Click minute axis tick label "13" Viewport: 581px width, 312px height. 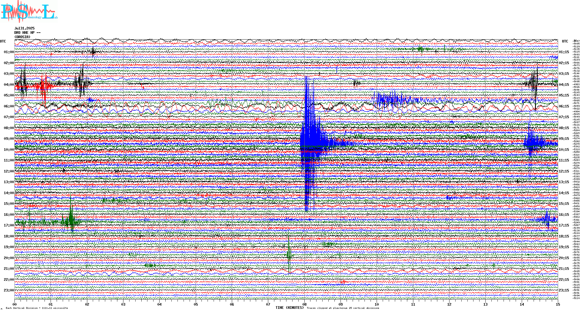point(486,304)
